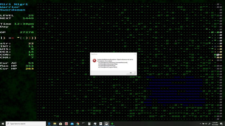Select the green @ game taskbar icon
Screen dimensions: 225x126
click(x=112, y=123)
